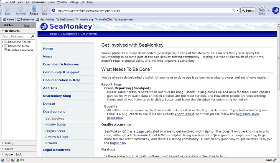Close the Sidebar panel
This screenshot has height=163, width=280.
33,25
